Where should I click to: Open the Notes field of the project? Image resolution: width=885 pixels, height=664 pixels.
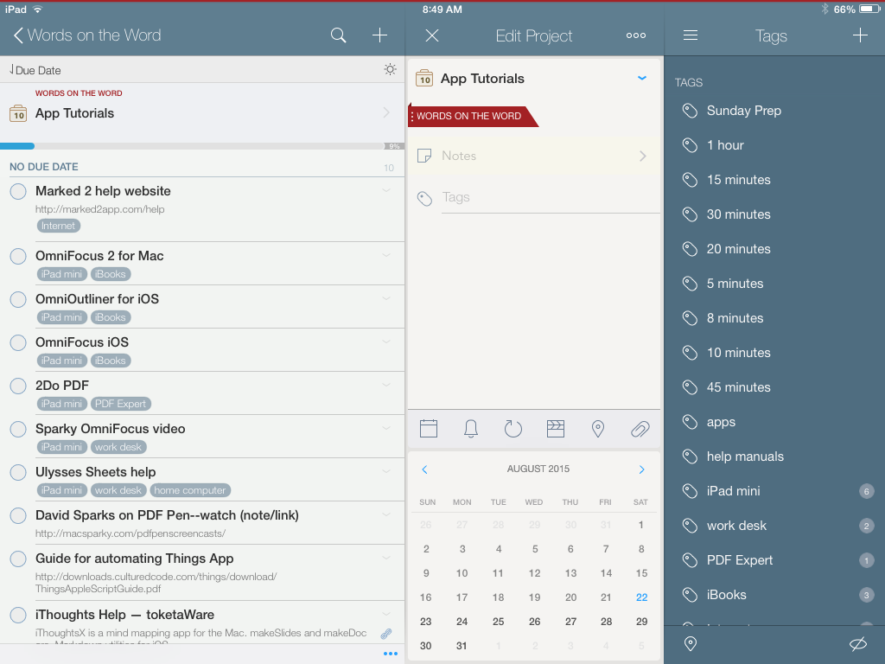click(x=532, y=156)
